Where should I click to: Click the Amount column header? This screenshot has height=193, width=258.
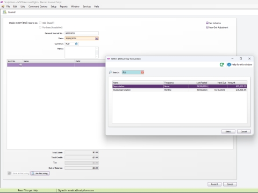pos(237,83)
